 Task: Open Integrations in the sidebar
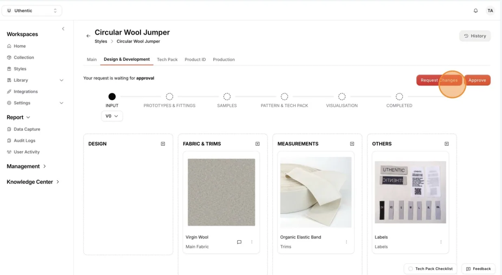click(x=22, y=92)
